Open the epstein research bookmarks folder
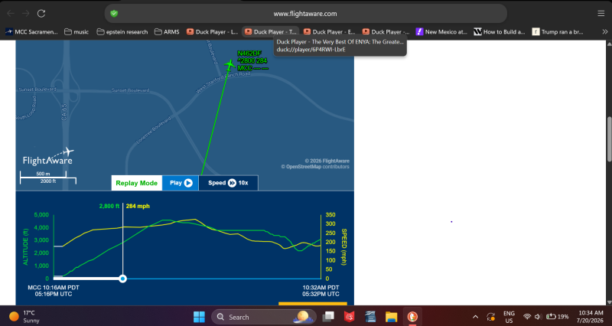 (x=122, y=32)
